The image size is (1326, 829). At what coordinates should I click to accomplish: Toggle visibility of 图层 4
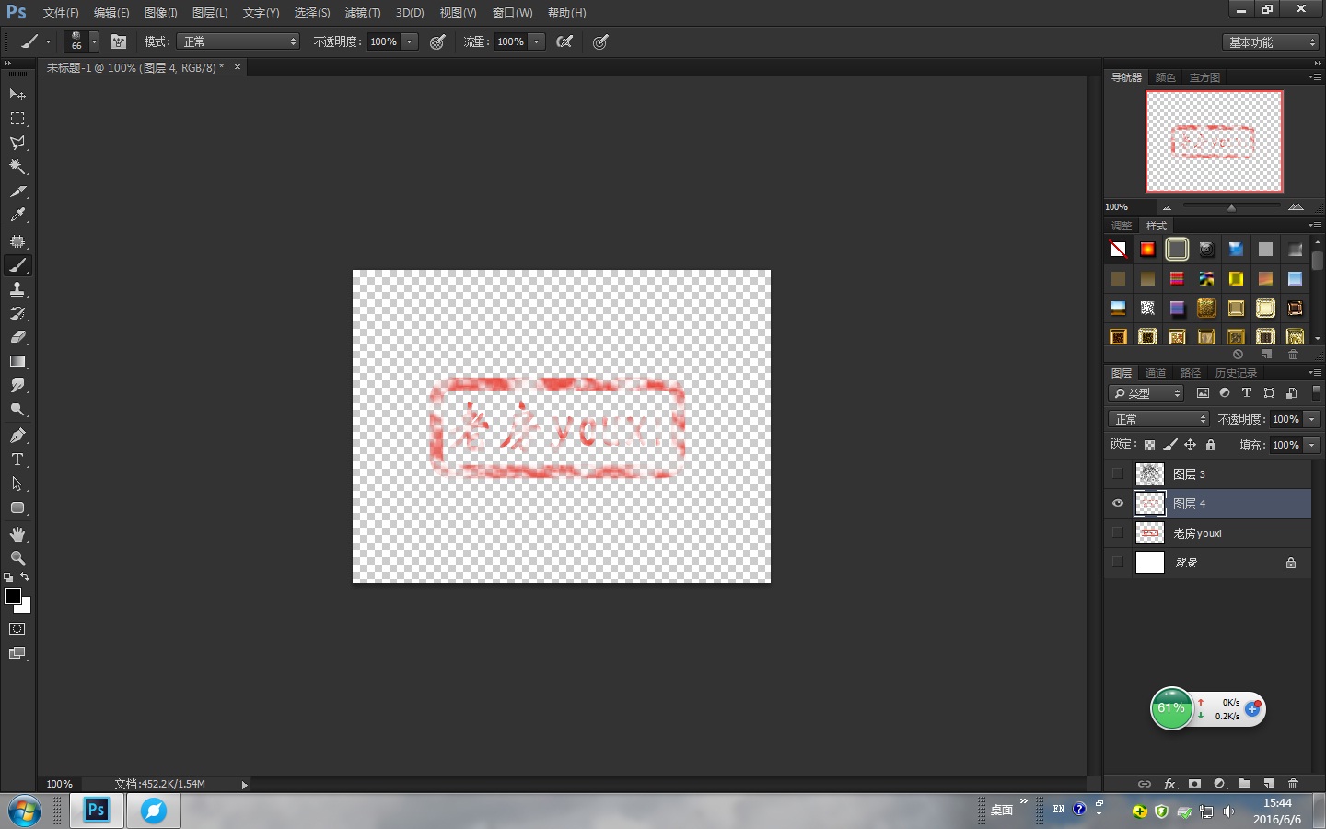1117,503
